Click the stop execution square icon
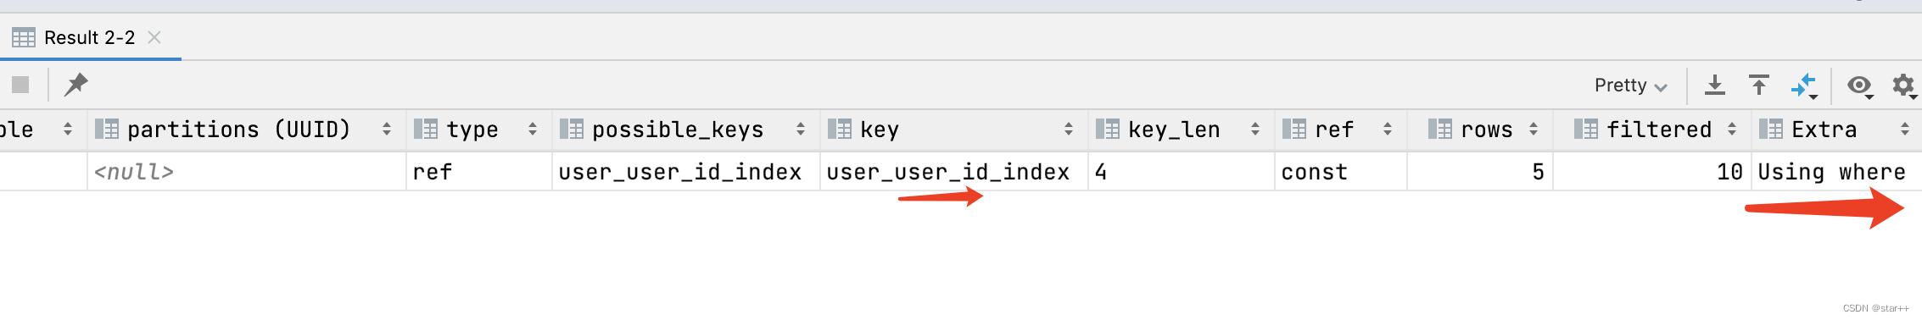1922x320 pixels. (x=20, y=85)
